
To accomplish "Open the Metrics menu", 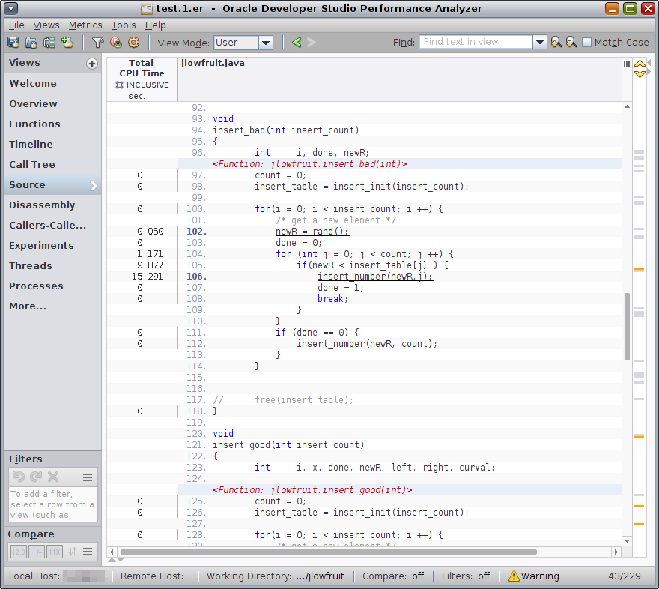I will click(x=85, y=25).
